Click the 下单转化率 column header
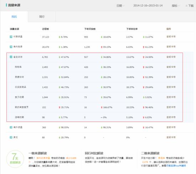The width and height of the screenshot is (196, 174). (132, 29)
